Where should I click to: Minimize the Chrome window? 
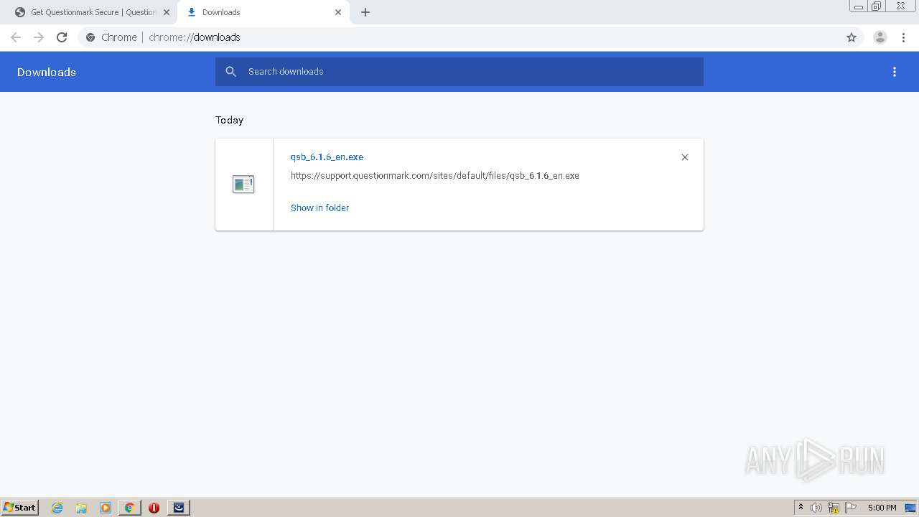click(x=859, y=6)
